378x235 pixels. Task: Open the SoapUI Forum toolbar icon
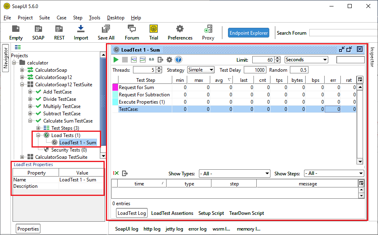click(132, 32)
